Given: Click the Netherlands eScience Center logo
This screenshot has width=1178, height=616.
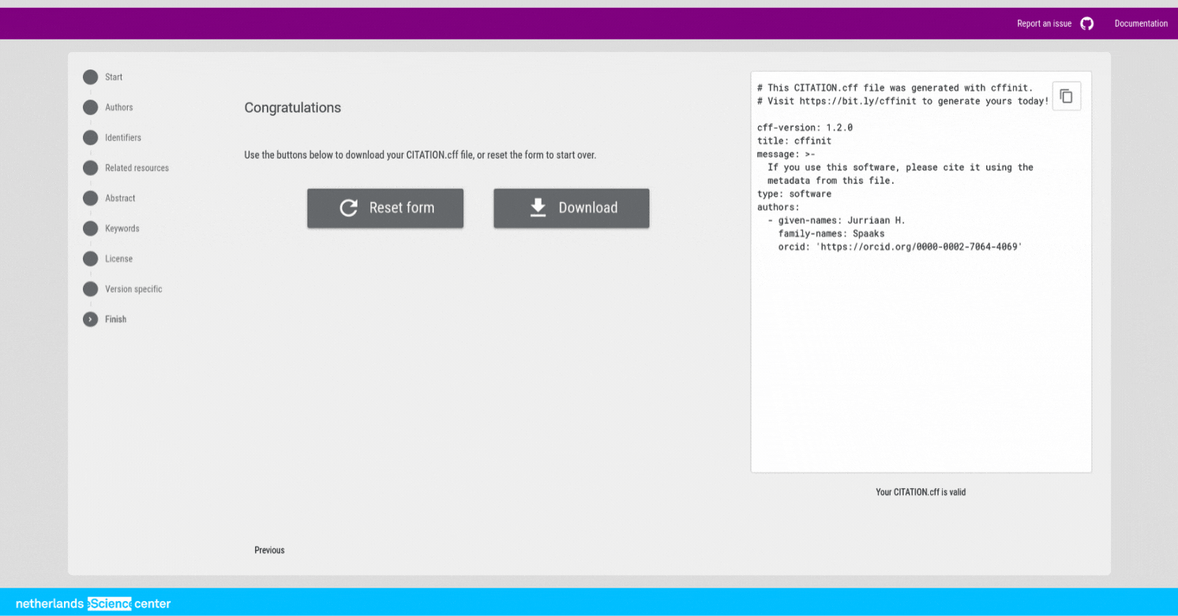Looking at the screenshot, I should [x=93, y=604].
